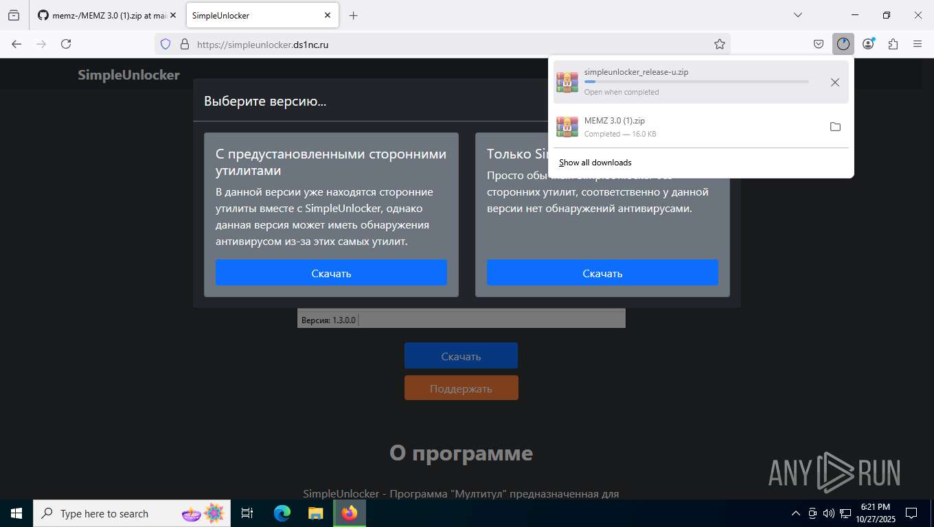Click the taskbar search box
The height and width of the screenshot is (527, 934).
(x=132, y=513)
